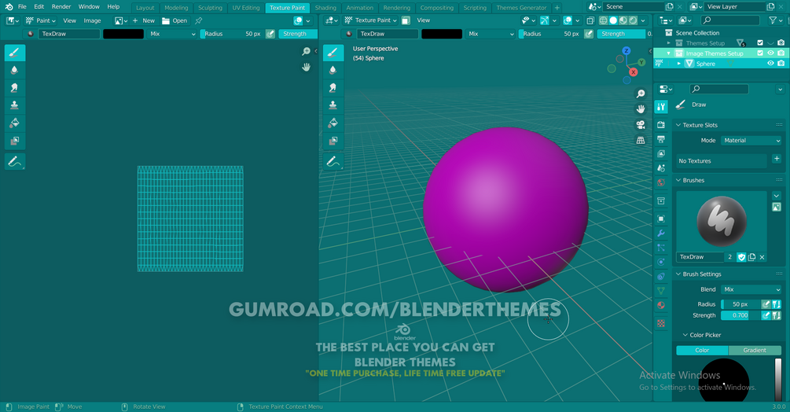The image size is (790, 412).
Task: Select the Clone tool in the 3D viewport toolbar
Action: (x=333, y=105)
